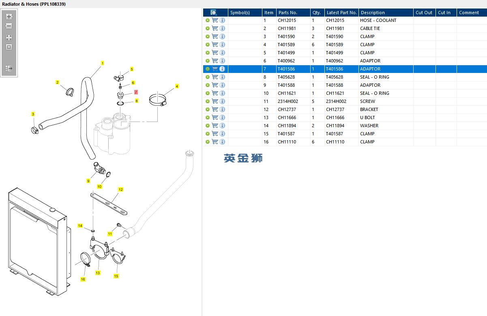Sort by Parts No. column header
Screen dimensions: 487x316
293,13
